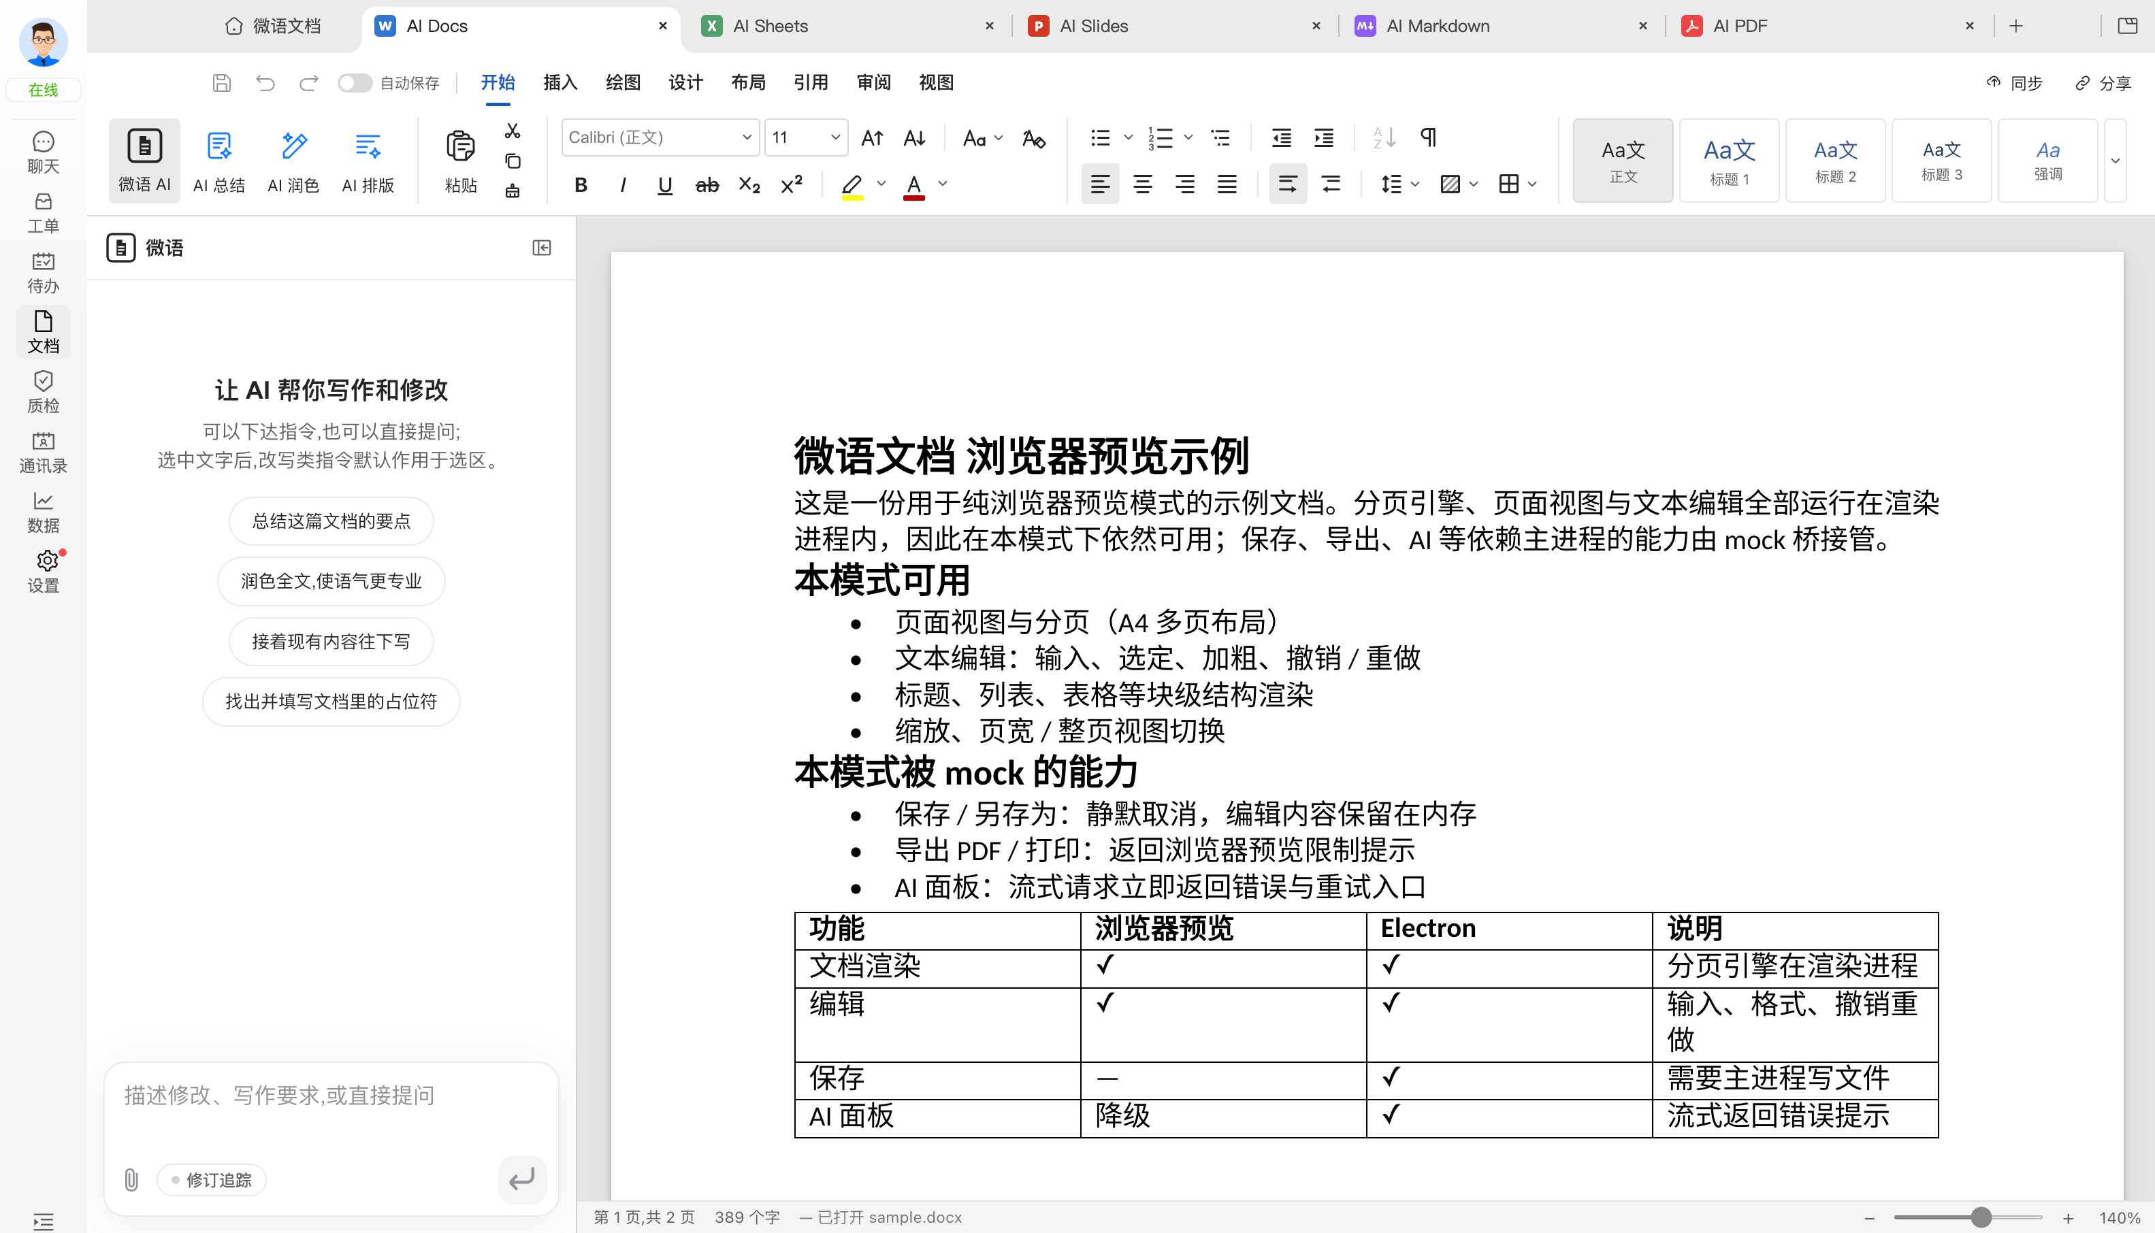Adjust the zoom slider handle
Viewport: 2155px width, 1233px height.
pos(1981,1218)
